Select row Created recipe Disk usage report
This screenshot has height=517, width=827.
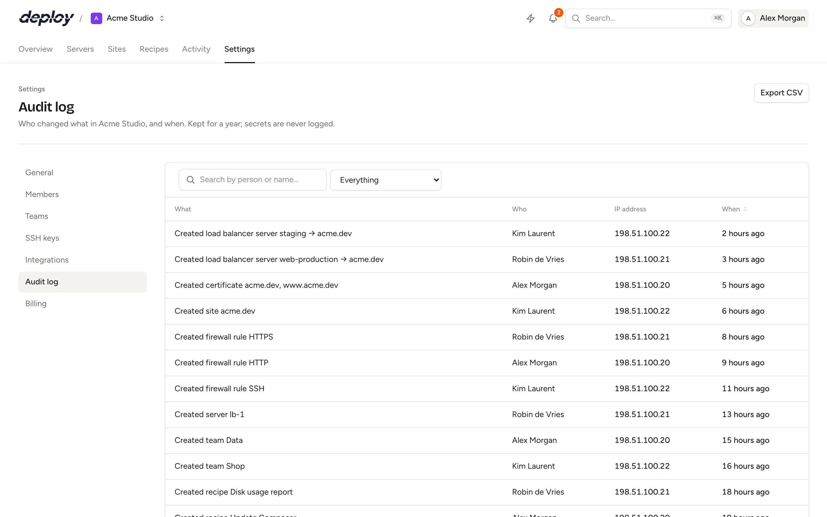tap(487, 492)
